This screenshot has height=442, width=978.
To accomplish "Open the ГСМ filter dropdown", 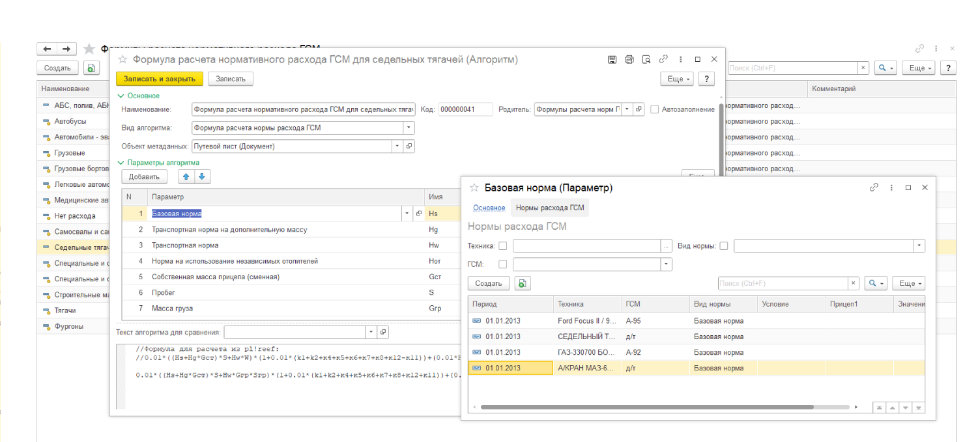I will click(666, 264).
